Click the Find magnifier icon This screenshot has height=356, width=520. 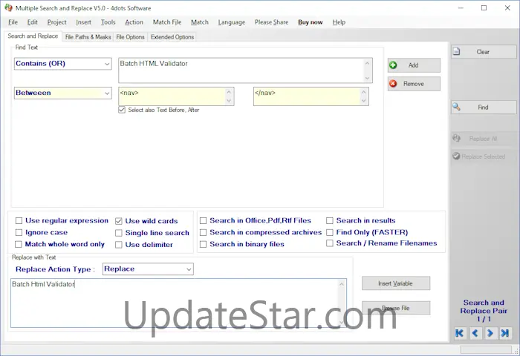point(457,107)
